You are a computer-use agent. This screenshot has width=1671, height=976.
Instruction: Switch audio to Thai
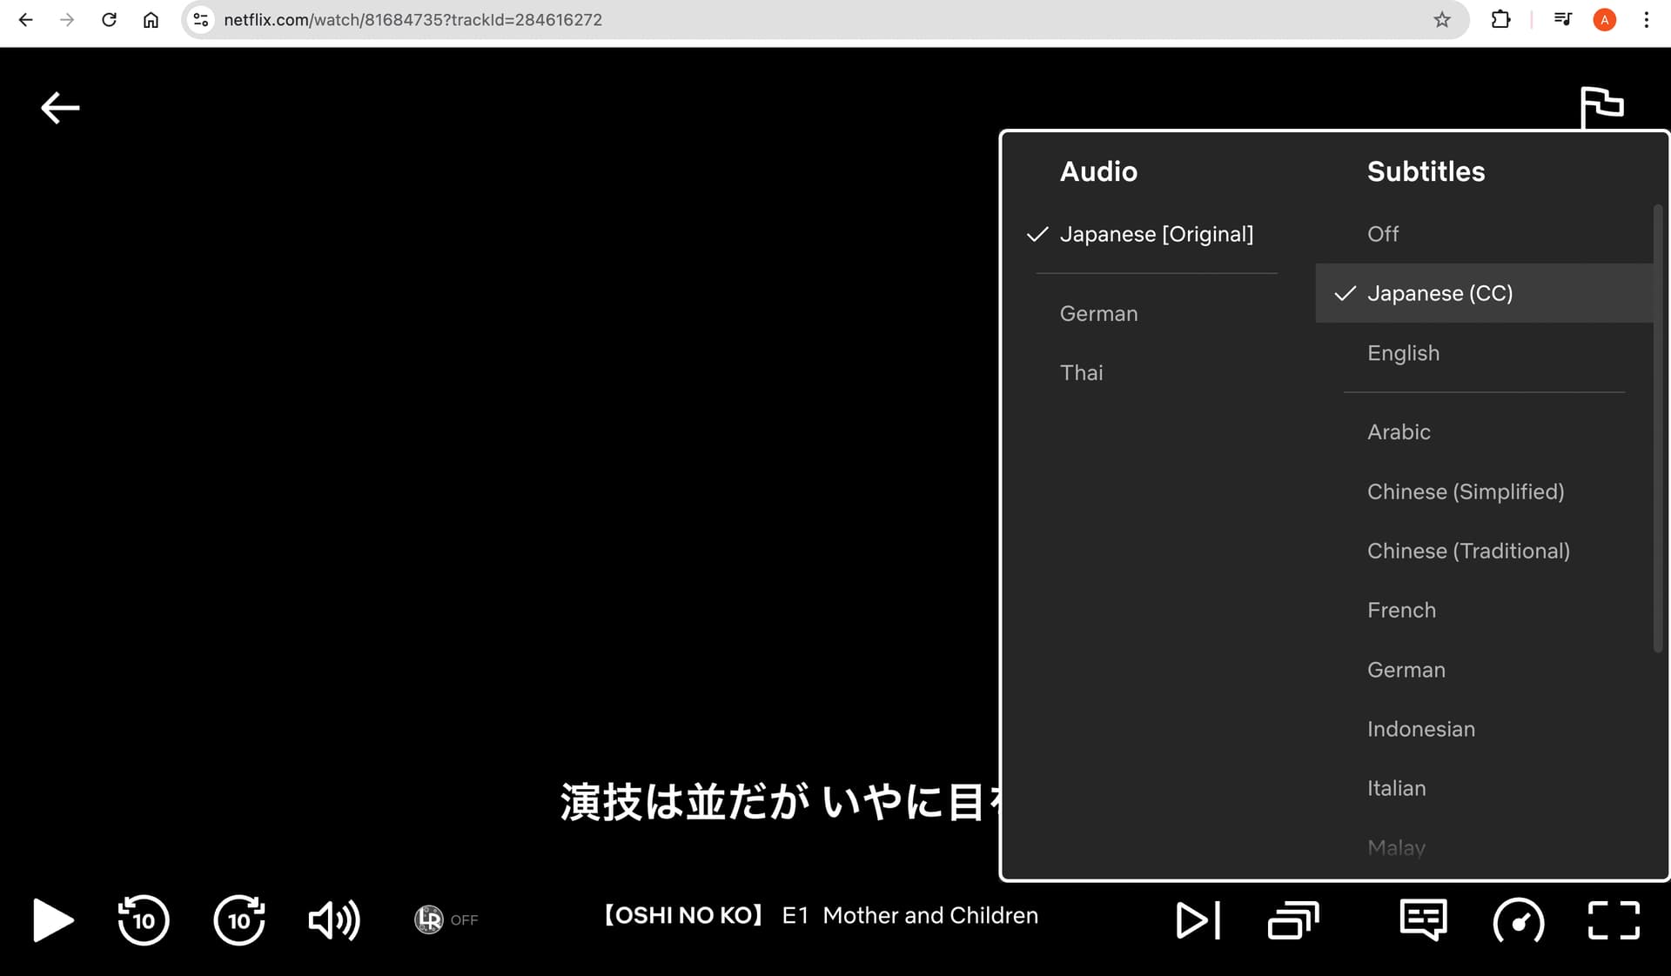coord(1081,372)
